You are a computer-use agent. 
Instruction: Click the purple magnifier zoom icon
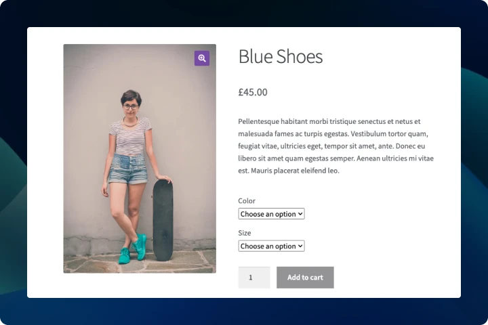tap(202, 58)
